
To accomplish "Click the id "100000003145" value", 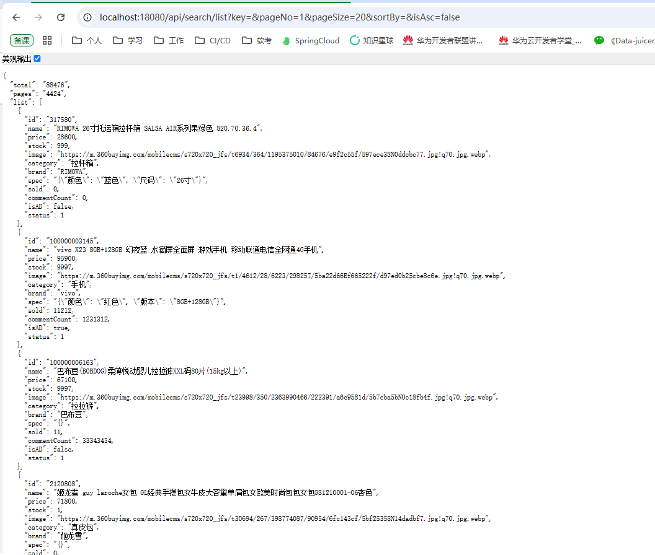I will click(73, 241).
